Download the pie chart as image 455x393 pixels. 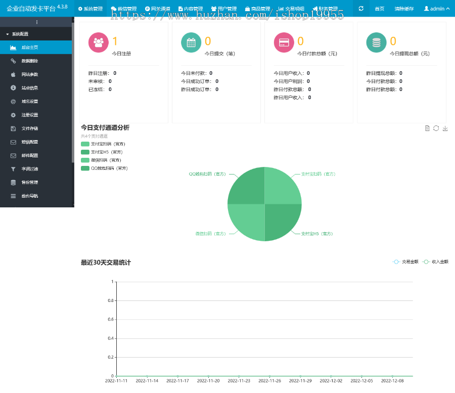click(445, 128)
